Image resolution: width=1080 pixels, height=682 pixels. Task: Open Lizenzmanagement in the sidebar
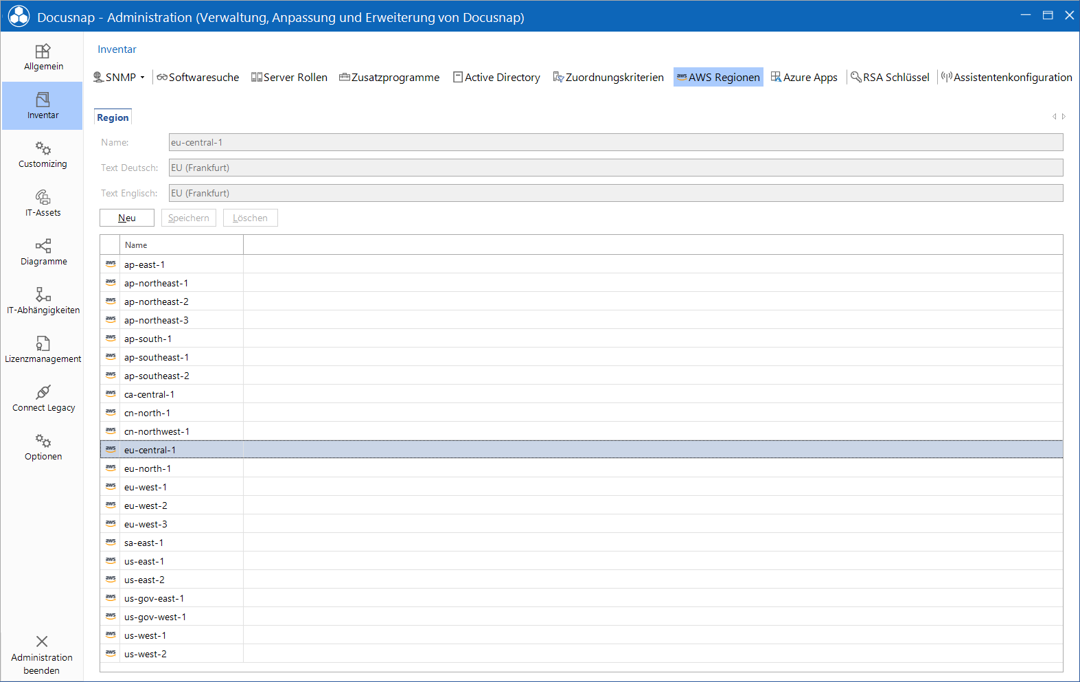pyautogui.click(x=43, y=350)
